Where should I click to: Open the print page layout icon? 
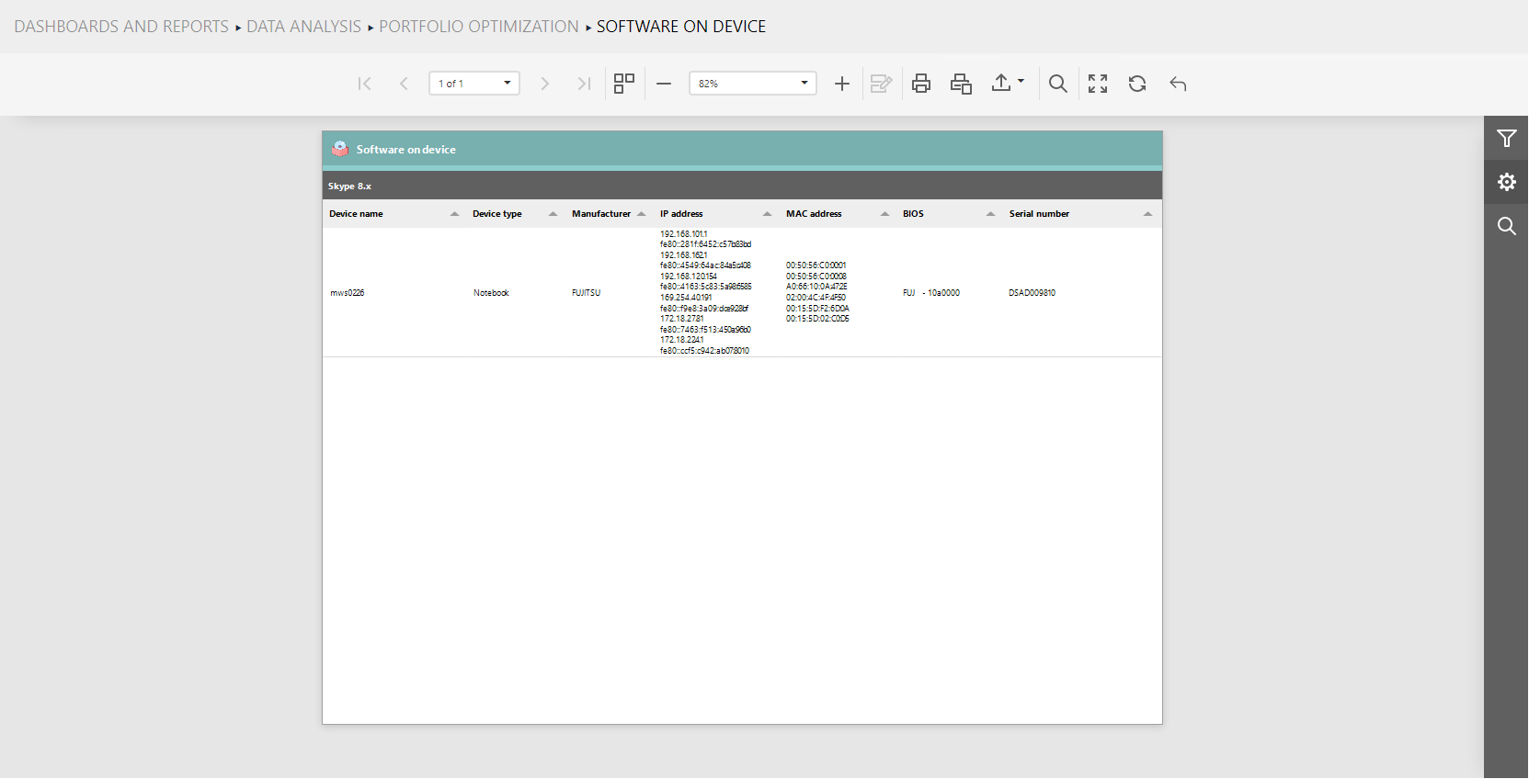[961, 84]
